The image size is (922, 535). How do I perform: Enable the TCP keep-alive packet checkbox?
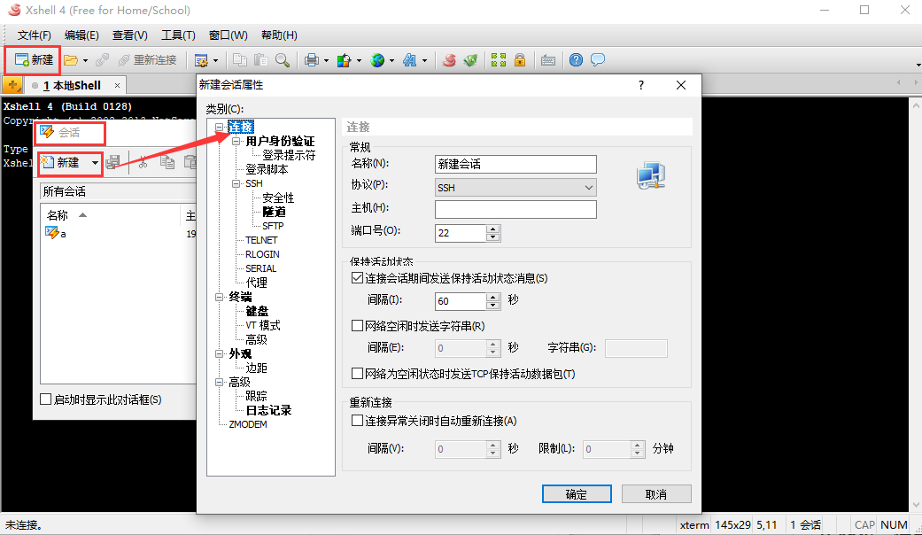click(357, 373)
